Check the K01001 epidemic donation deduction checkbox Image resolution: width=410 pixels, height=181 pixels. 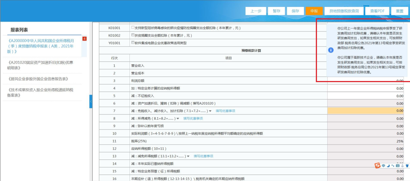pyautogui.click(x=133, y=28)
